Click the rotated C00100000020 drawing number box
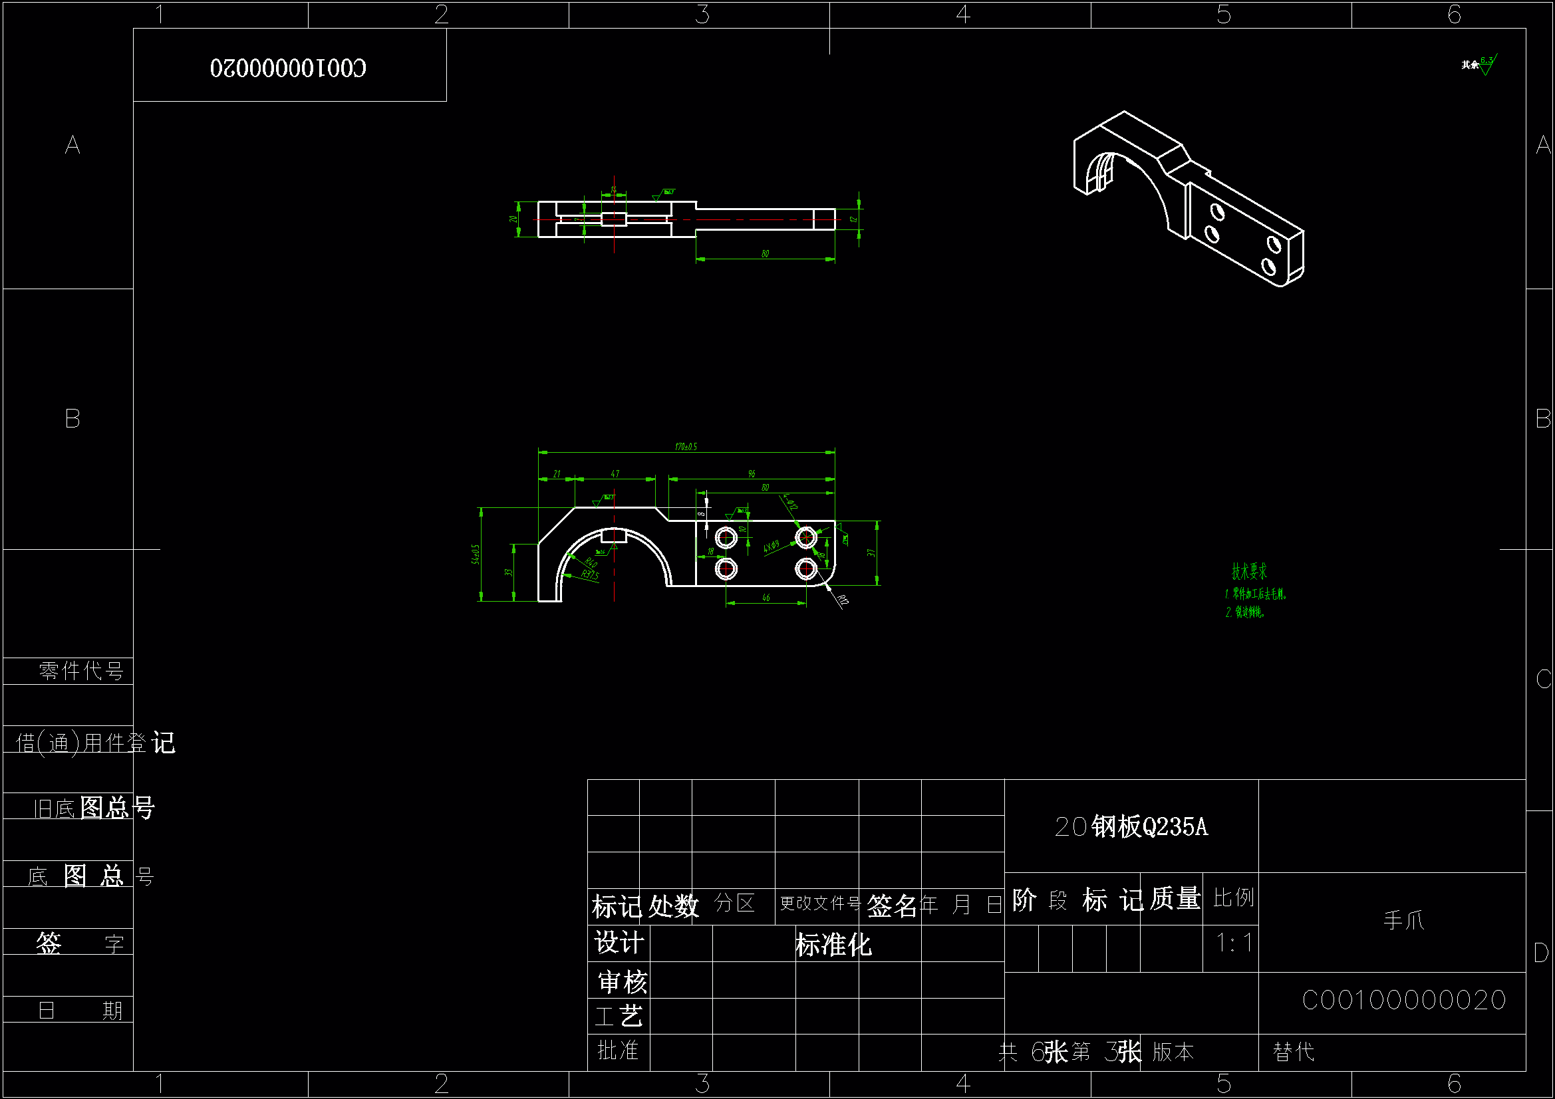The width and height of the screenshot is (1555, 1099). click(x=289, y=67)
